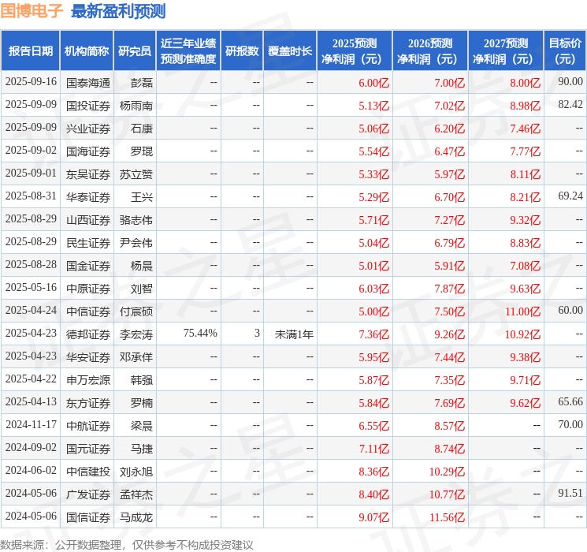
Task: Click the 11.00亿 forecast for 中信证券
Action: click(522, 311)
